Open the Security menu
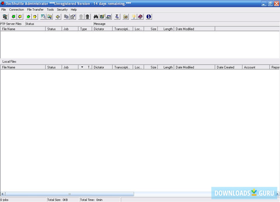The height and width of the screenshot is (202, 280). (x=62, y=10)
